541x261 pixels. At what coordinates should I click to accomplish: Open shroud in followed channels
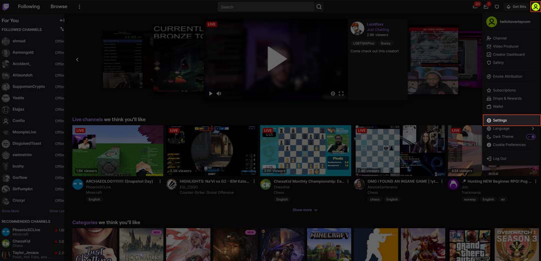tap(33, 41)
